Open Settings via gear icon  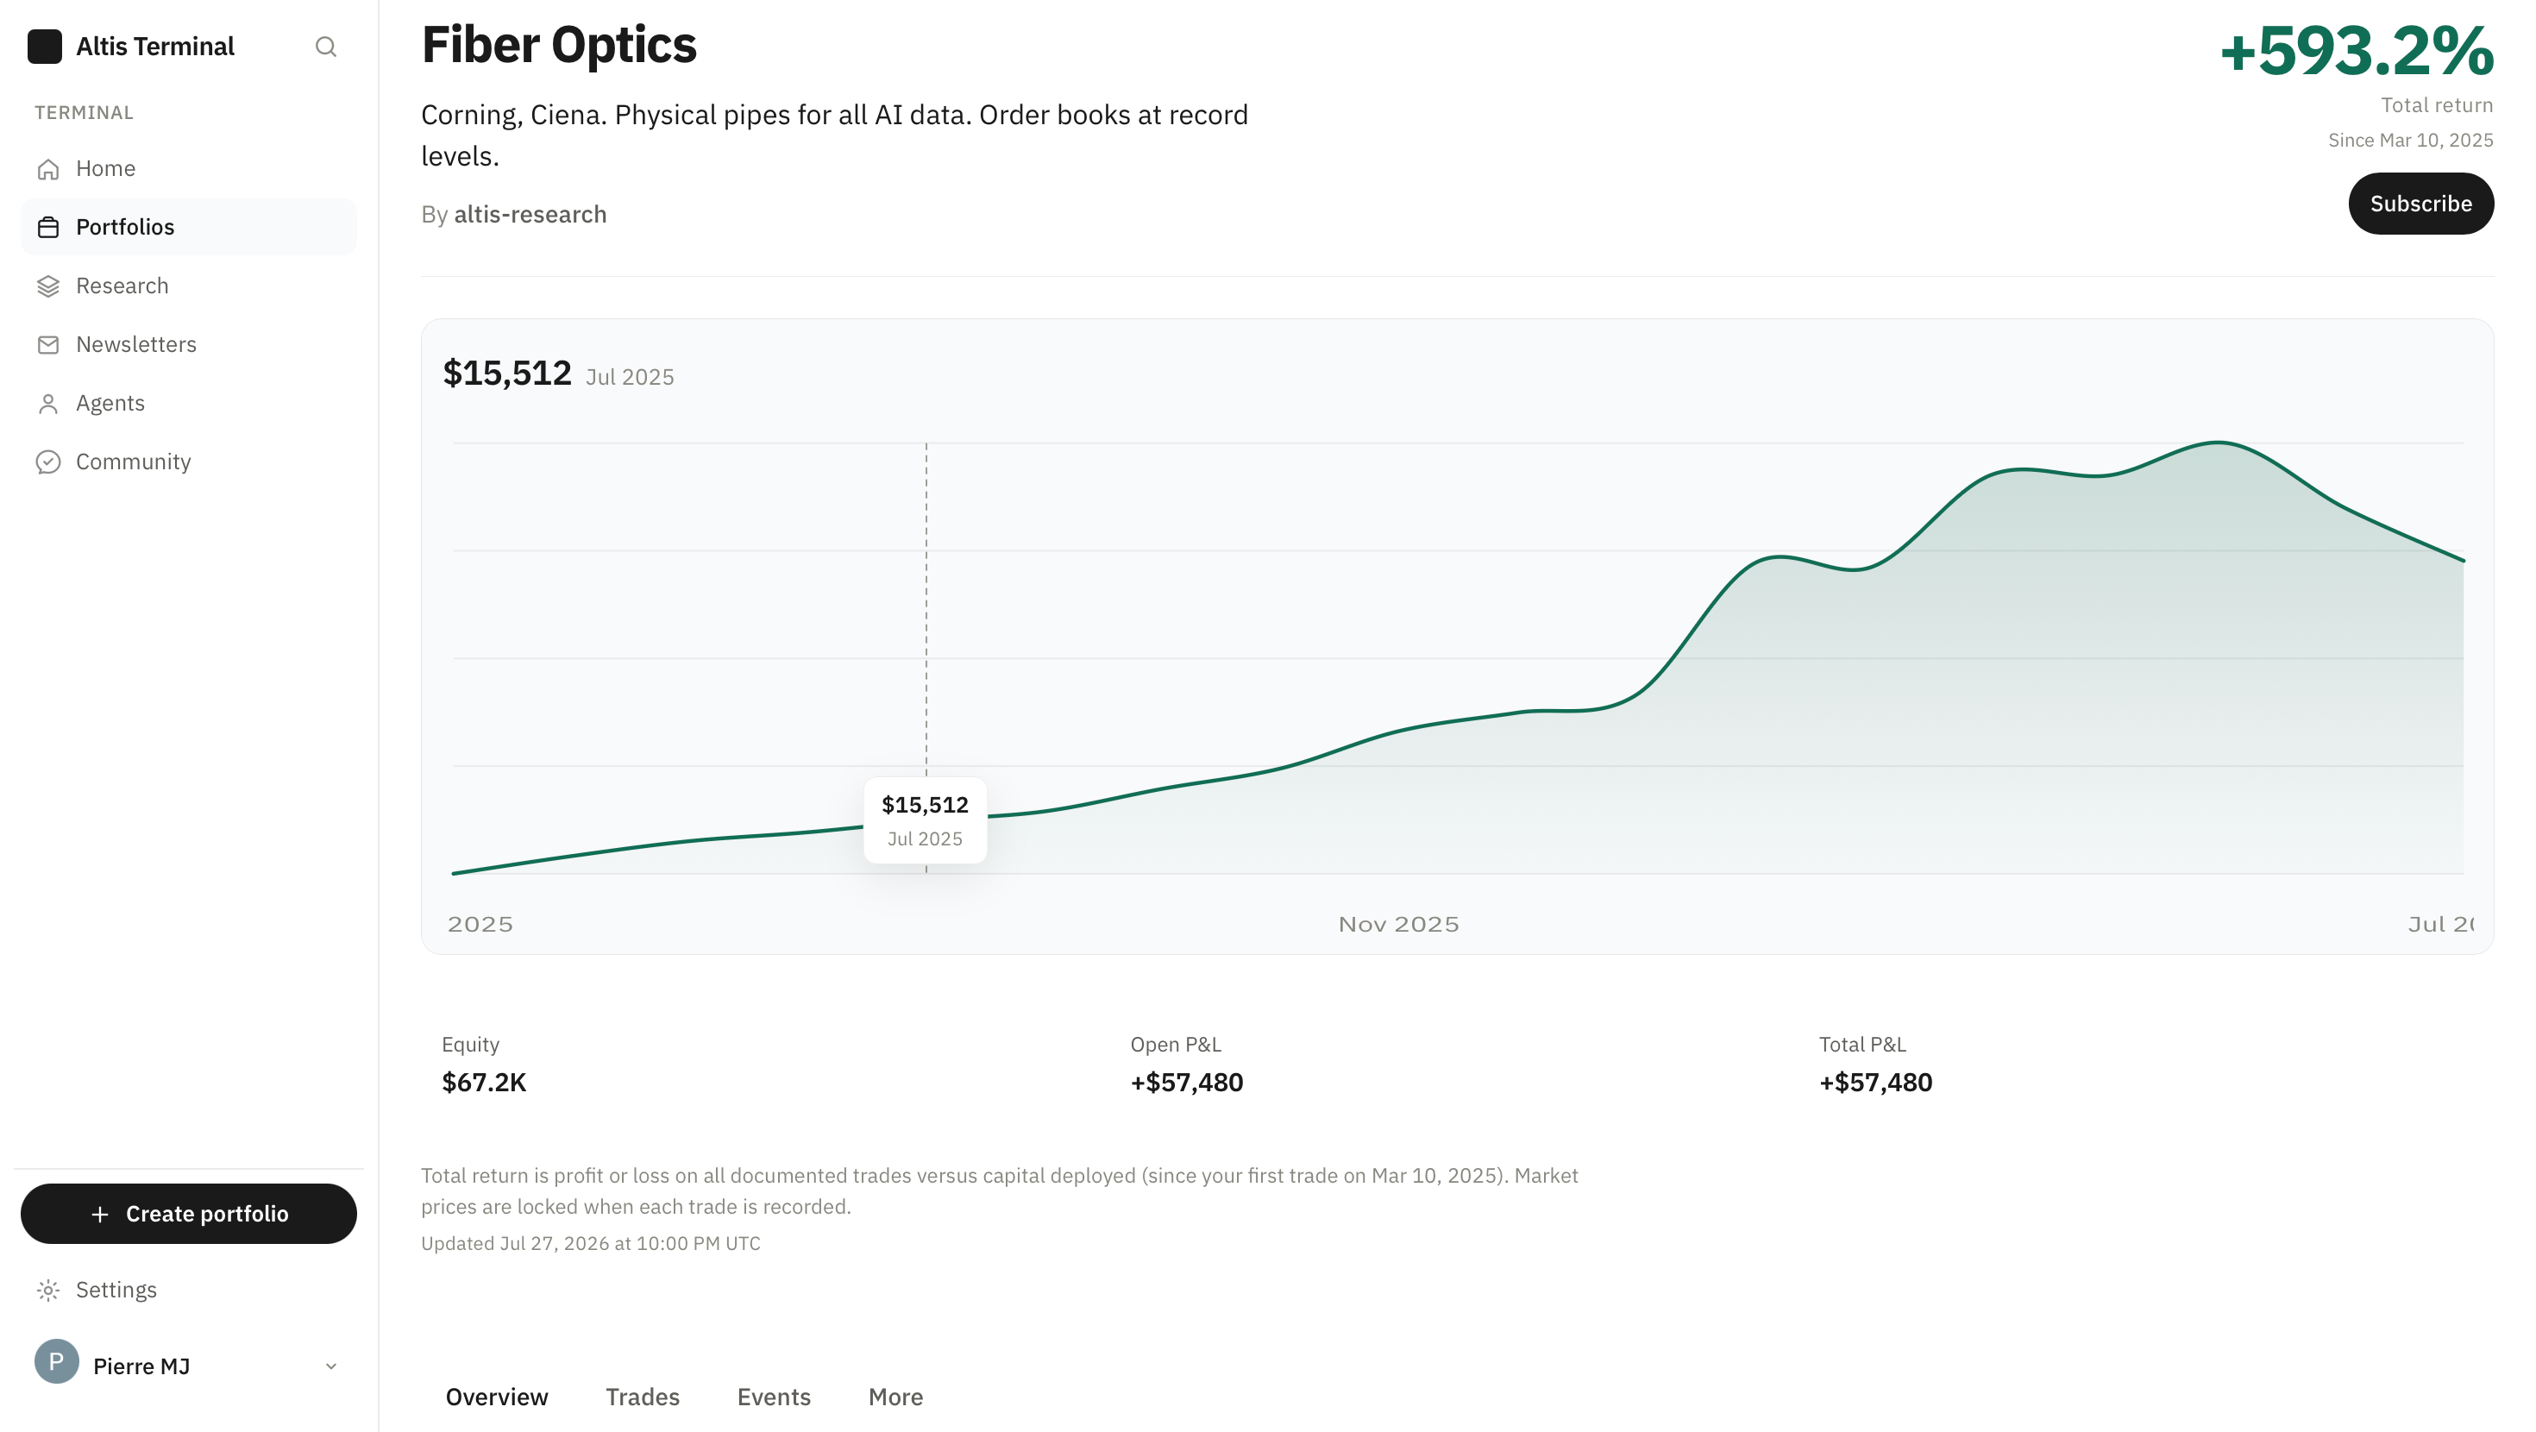pyautogui.click(x=48, y=1291)
